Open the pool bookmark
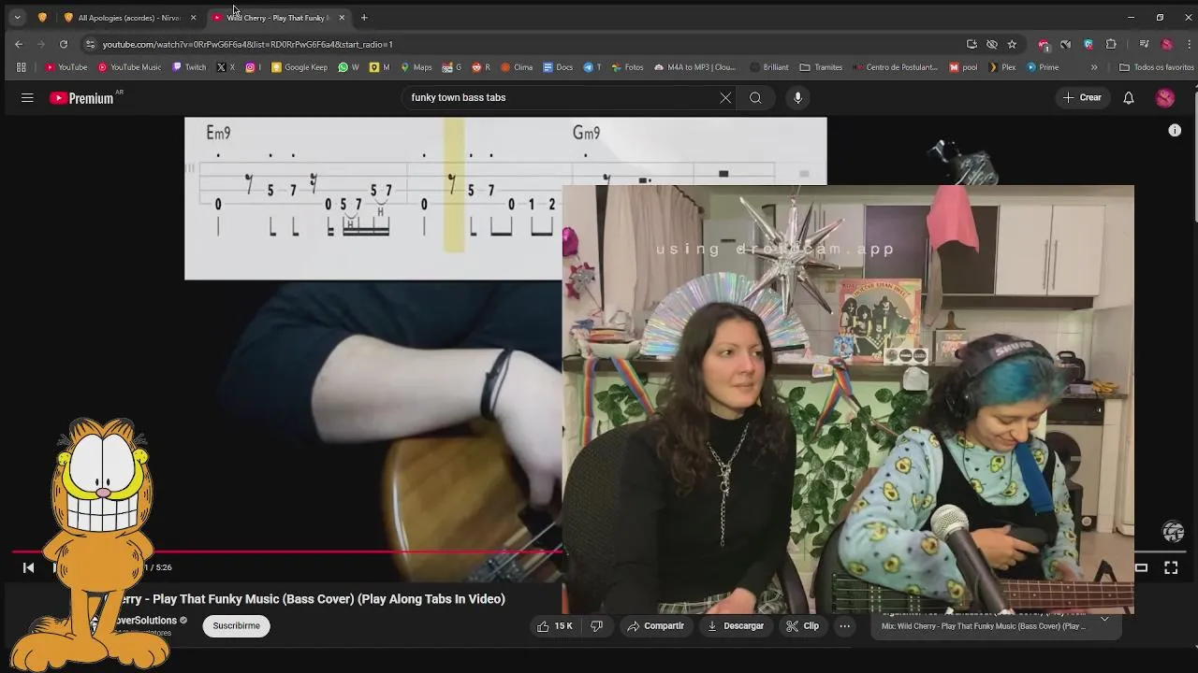The width and height of the screenshot is (1198, 673). coord(963,67)
